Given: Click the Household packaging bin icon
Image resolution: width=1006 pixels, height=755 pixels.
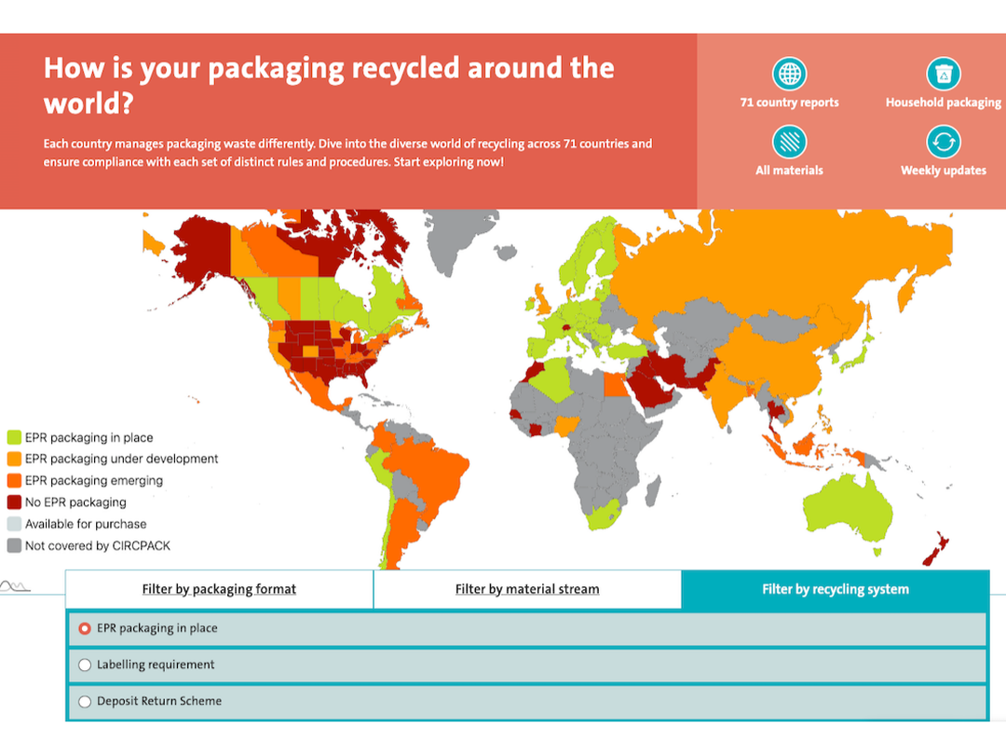Looking at the screenshot, I should coord(943,74).
